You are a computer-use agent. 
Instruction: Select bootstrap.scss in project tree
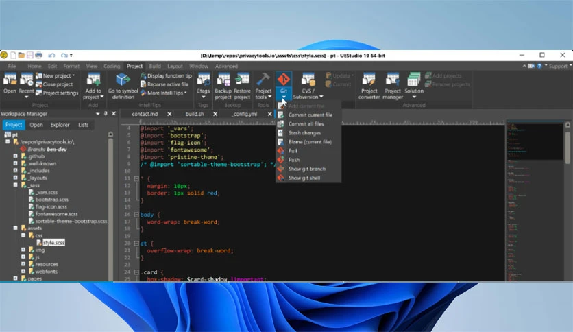pyautogui.click(x=51, y=200)
